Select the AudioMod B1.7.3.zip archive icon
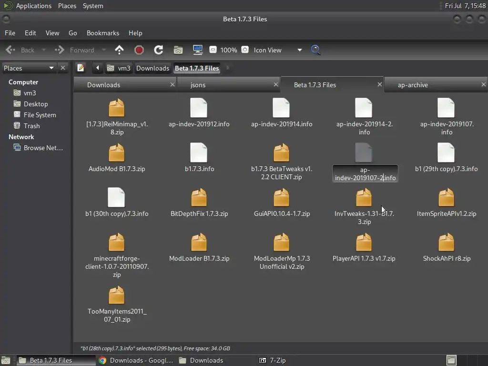Viewport: 488px width, 366px height. (x=116, y=152)
